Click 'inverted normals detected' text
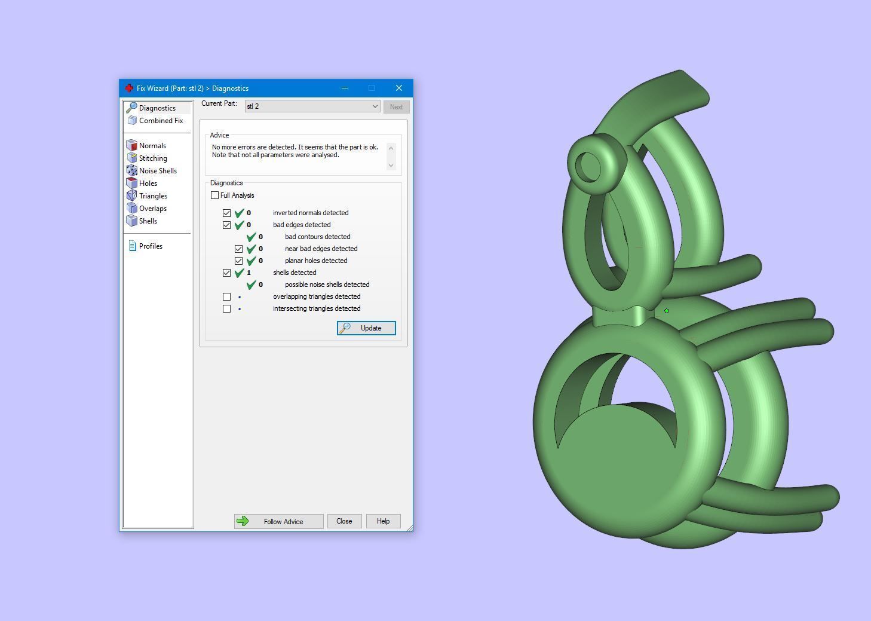Viewport: 871px width, 621px height. tap(311, 213)
